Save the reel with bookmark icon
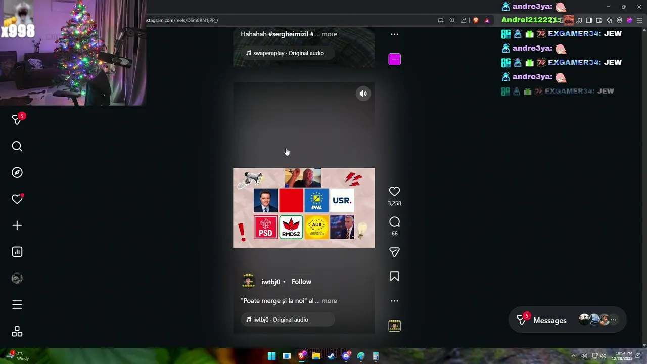This screenshot has width=647, height=364. coord(394,276)
